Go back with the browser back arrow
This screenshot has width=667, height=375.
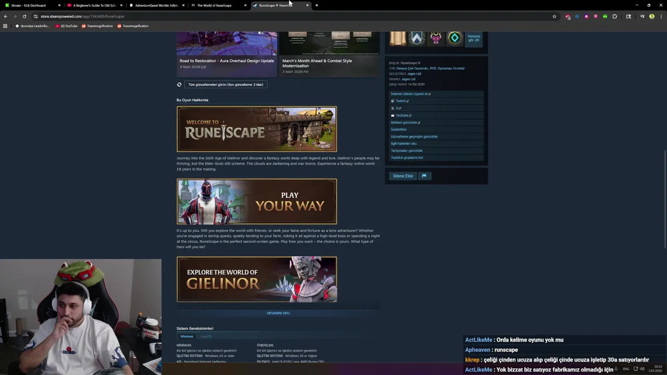(x=6, y=16)
